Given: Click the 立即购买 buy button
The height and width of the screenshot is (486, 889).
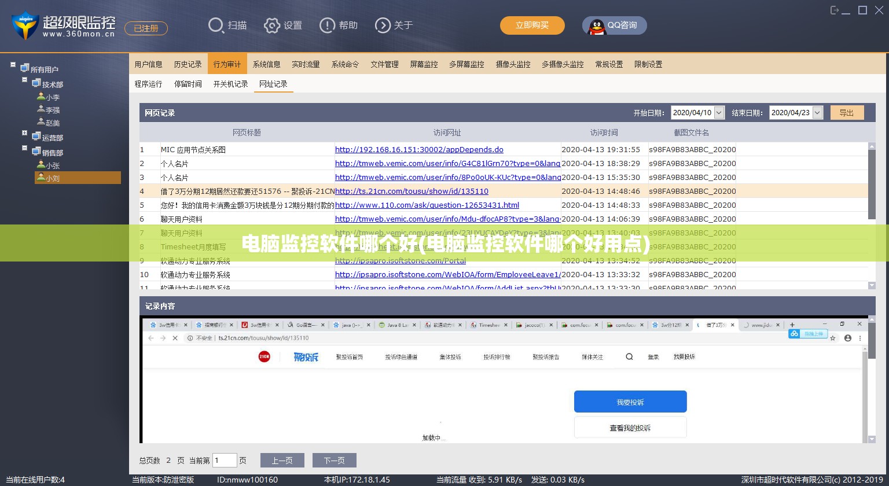Looking at the screenshot, I should tap(532, 25).
